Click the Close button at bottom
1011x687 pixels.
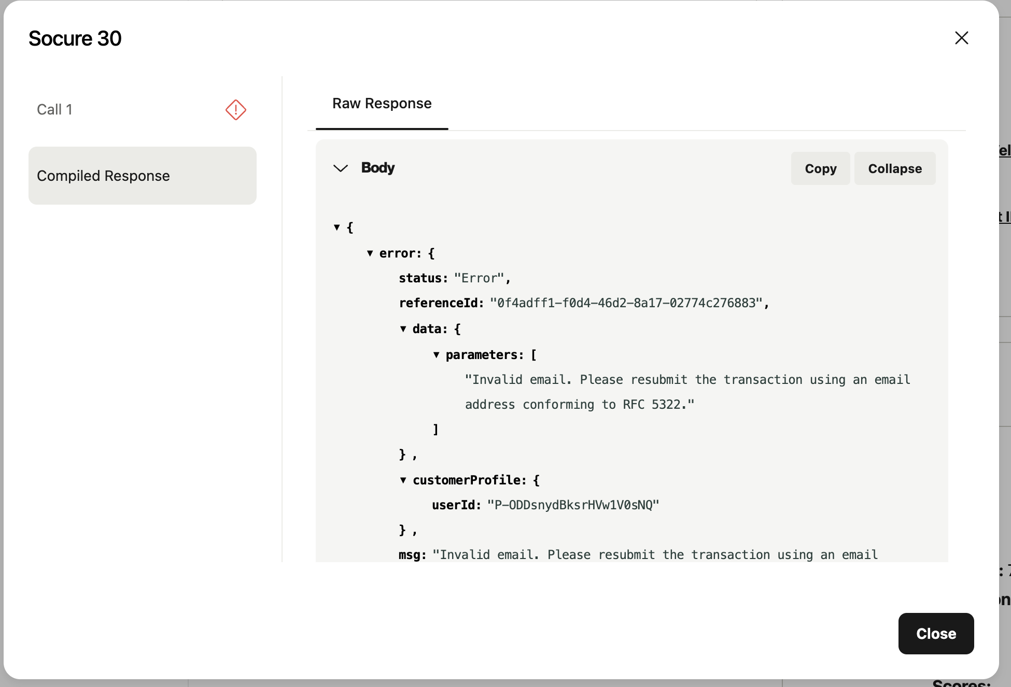[936, 633]
